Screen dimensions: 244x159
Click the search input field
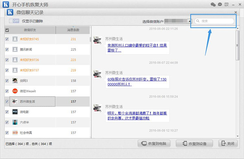(214, 21)
